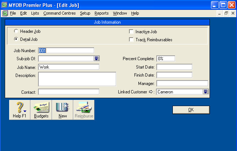
Task: Click the Percent Complete field
Action: coord(166,58)
